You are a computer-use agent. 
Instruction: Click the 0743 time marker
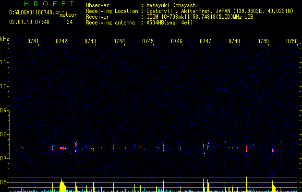pos(90,41)
